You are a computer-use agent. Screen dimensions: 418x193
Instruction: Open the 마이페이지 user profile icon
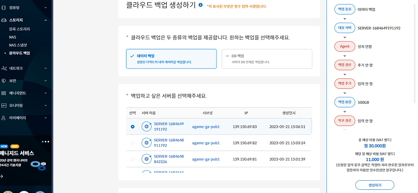pyautogui.click(x=5, y=118)
